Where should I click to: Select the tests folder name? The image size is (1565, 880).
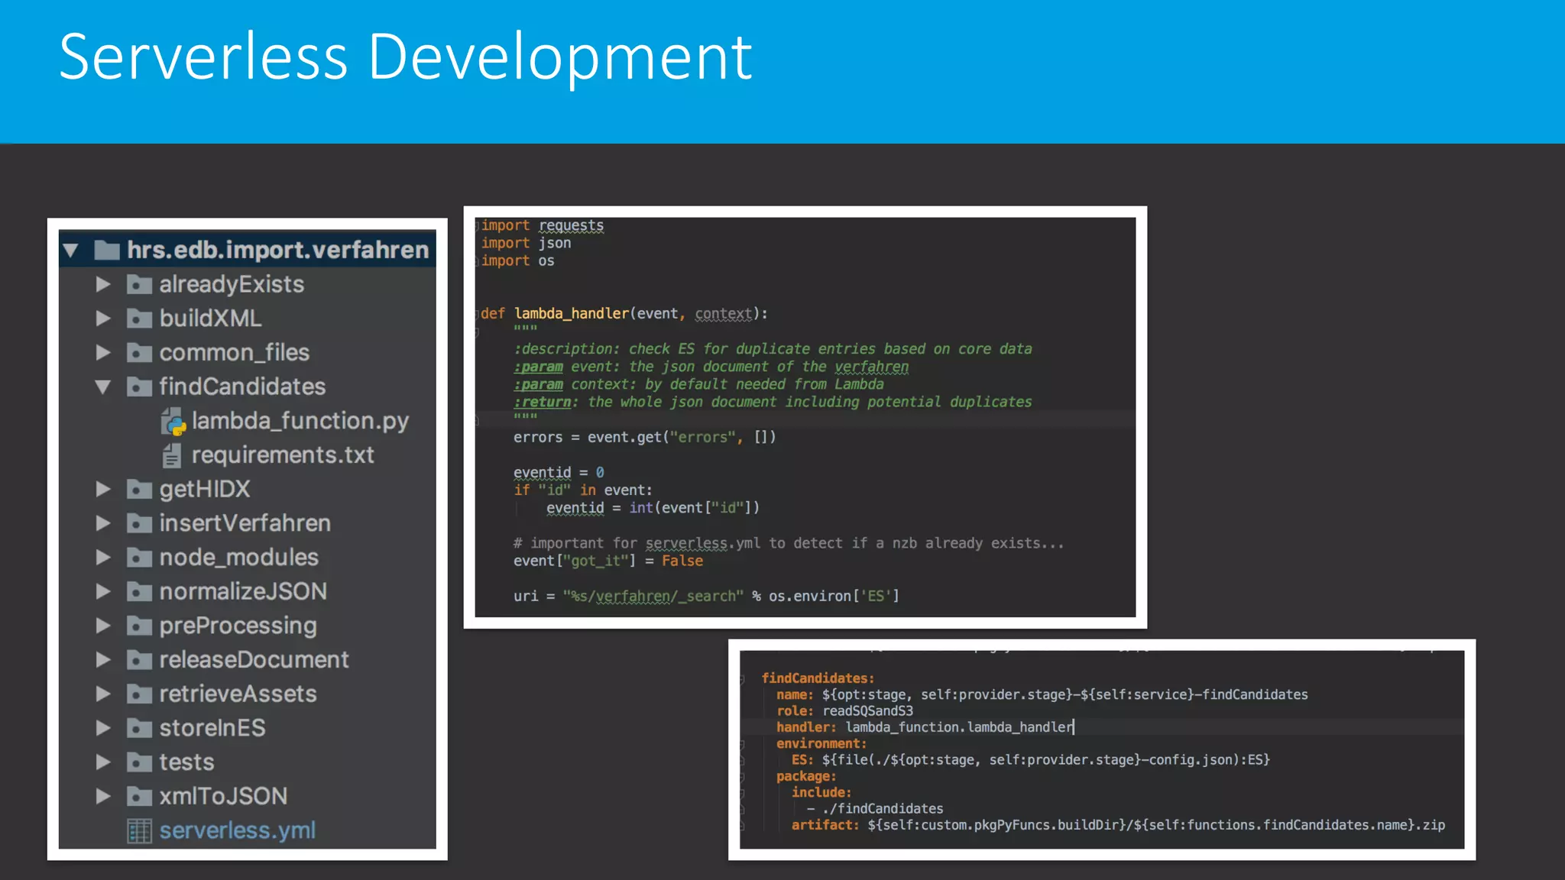[186, 762]
